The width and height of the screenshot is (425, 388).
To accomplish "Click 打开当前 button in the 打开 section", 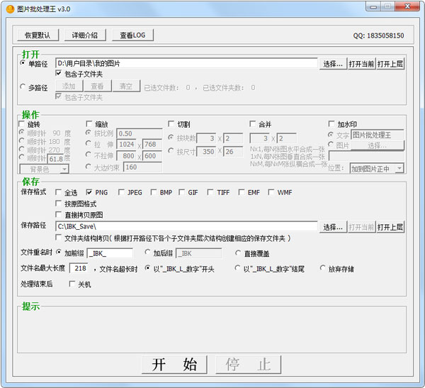I will tap(361, 64).
